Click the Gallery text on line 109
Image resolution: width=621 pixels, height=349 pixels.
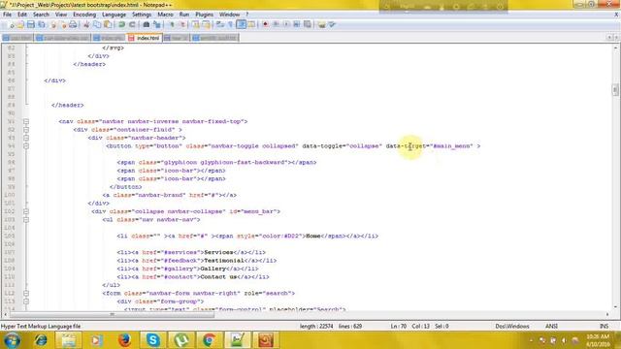click(213, 269)
